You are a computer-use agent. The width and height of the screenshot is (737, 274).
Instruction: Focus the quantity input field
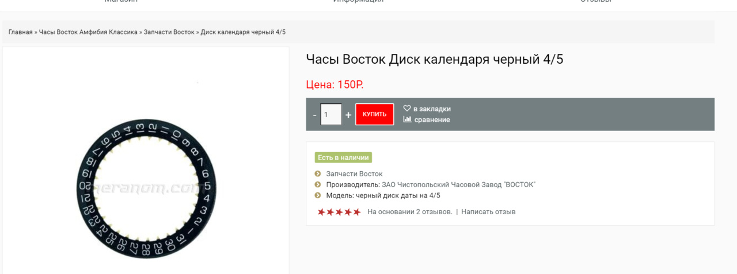click(330, 114)
